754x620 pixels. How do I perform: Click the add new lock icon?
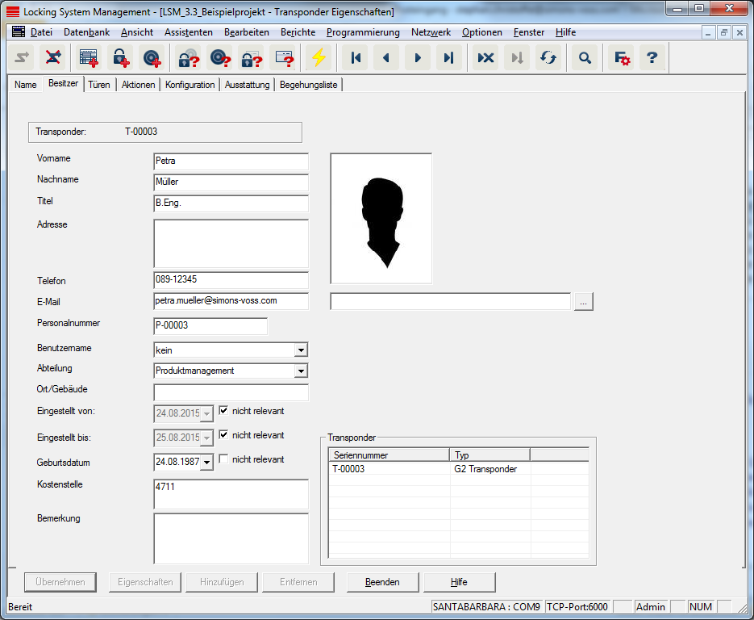point(120,58)
